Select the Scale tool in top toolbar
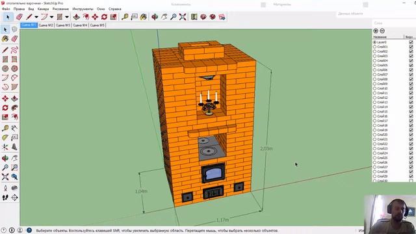416x234 pixels. [114, 17]
